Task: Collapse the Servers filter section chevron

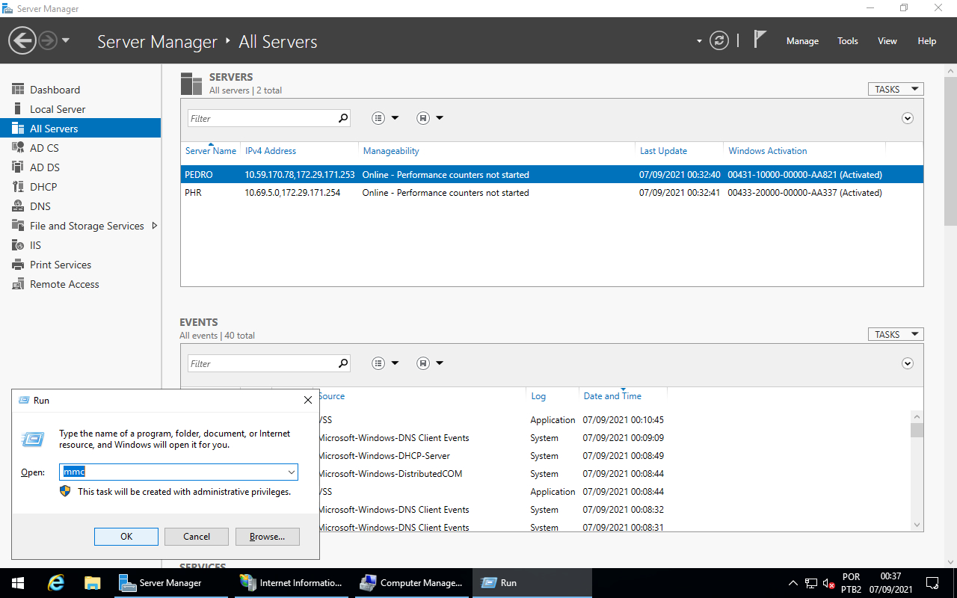Action: point(908,118)
